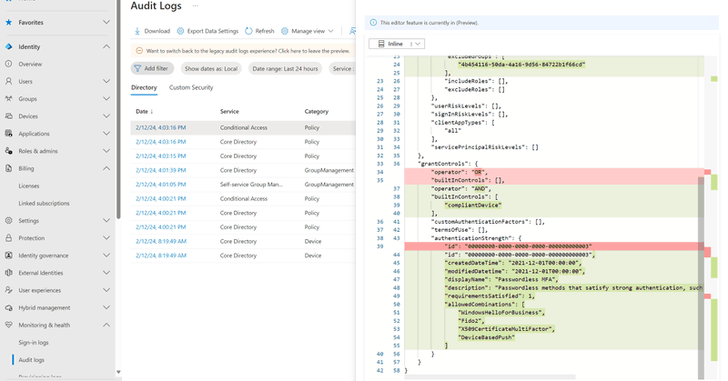Click the Identity governance icon

pos(8,256)
